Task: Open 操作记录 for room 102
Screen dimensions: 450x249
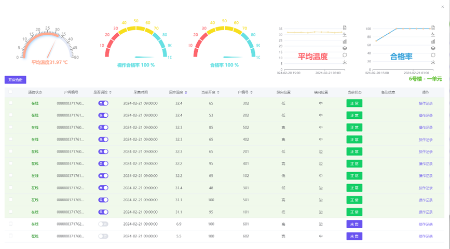Action: coord(425,175)
